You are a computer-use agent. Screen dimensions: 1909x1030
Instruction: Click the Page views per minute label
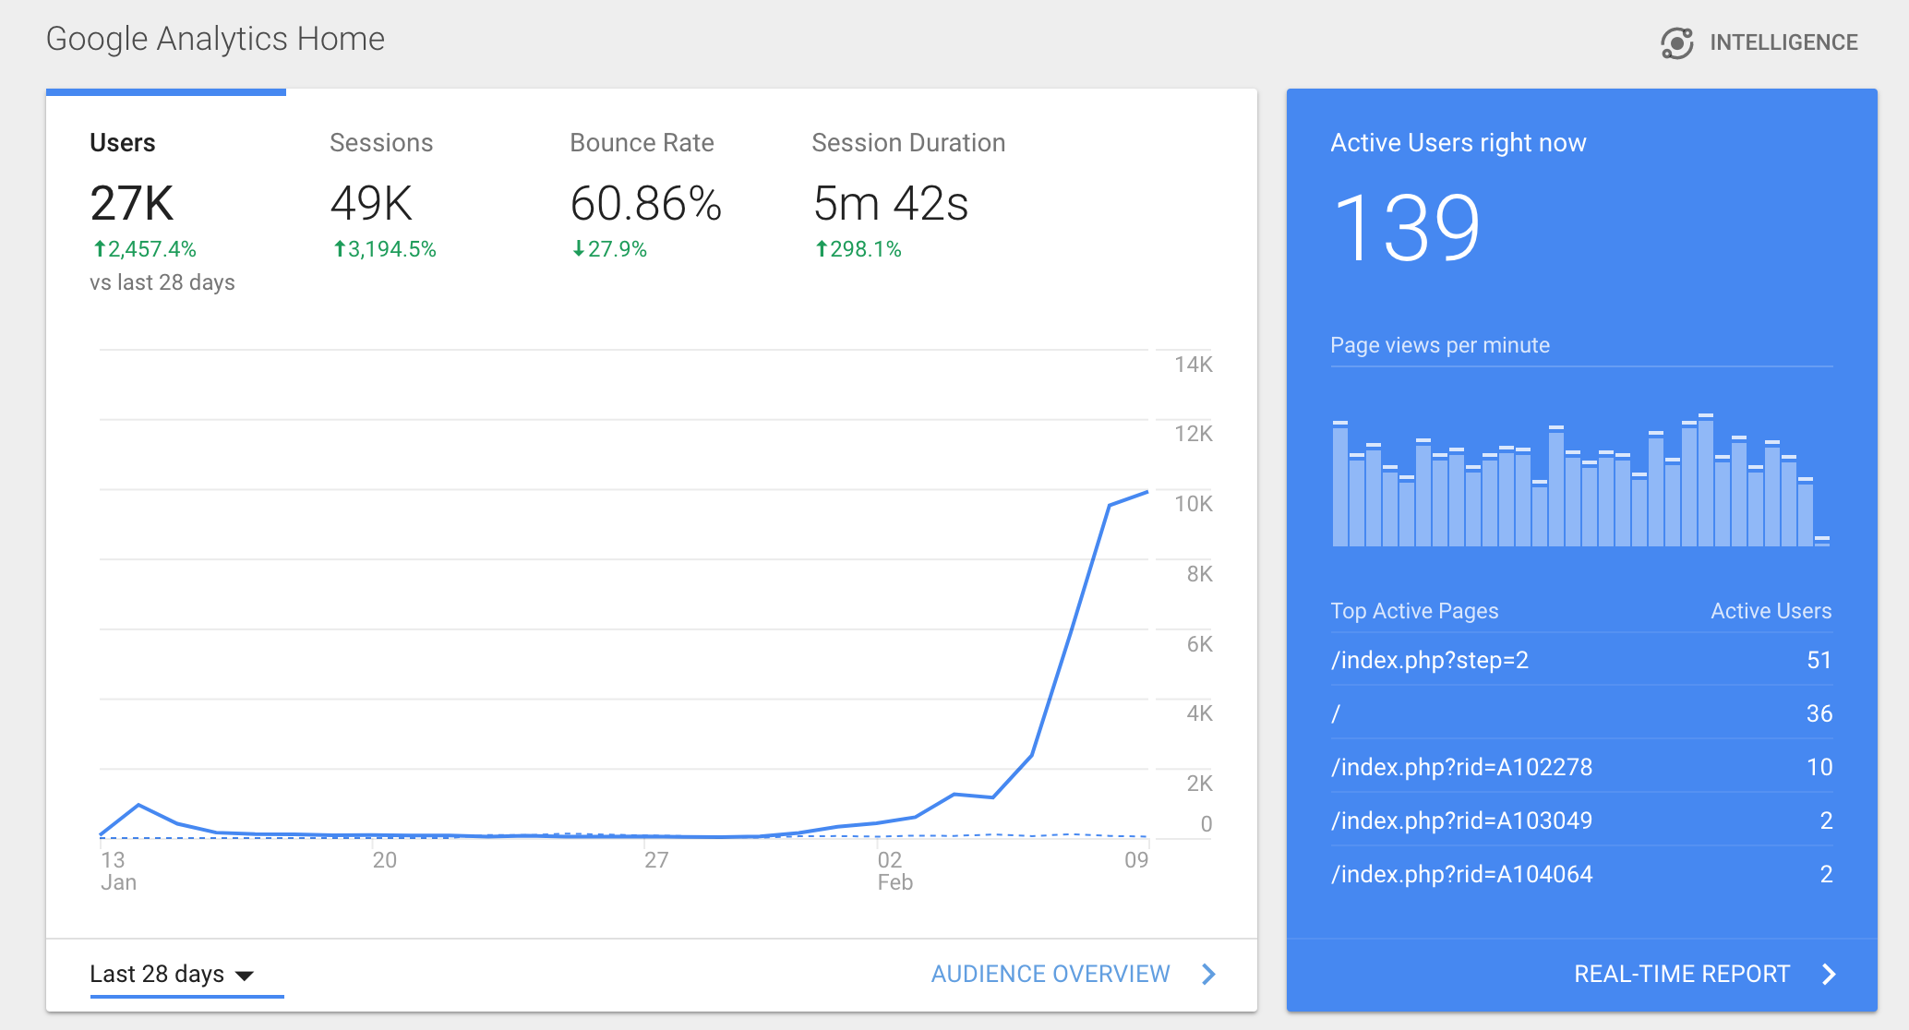(x=1440, y=345)
